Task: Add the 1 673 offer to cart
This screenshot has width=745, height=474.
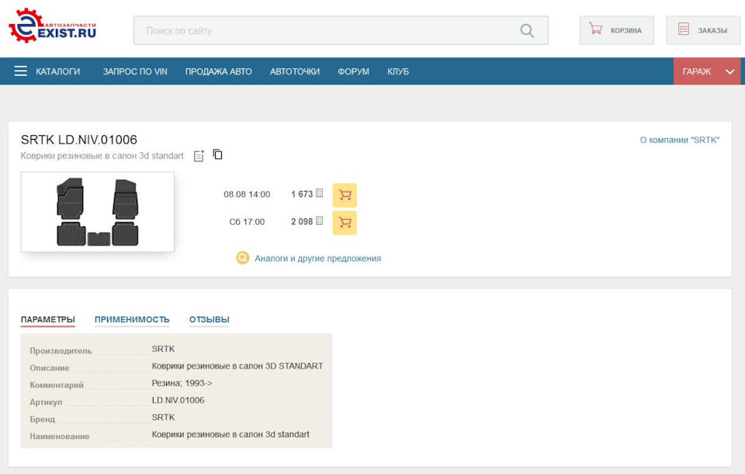Action: click(x=345, y=195)
